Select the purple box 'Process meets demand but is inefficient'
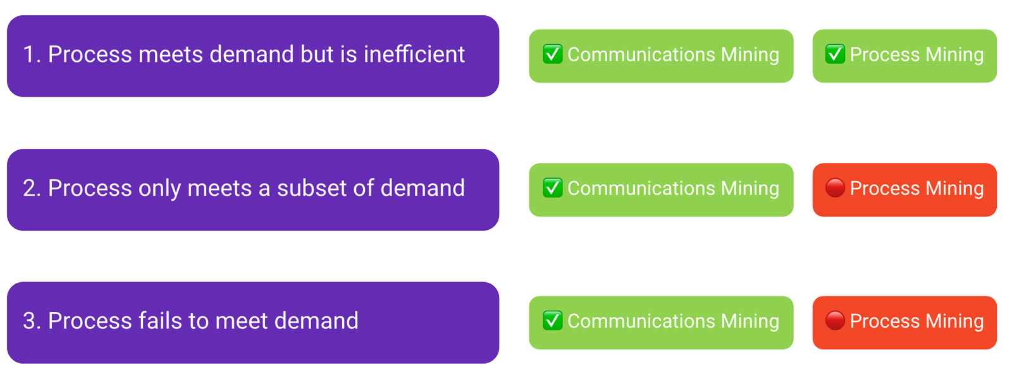 click(253, 56)
